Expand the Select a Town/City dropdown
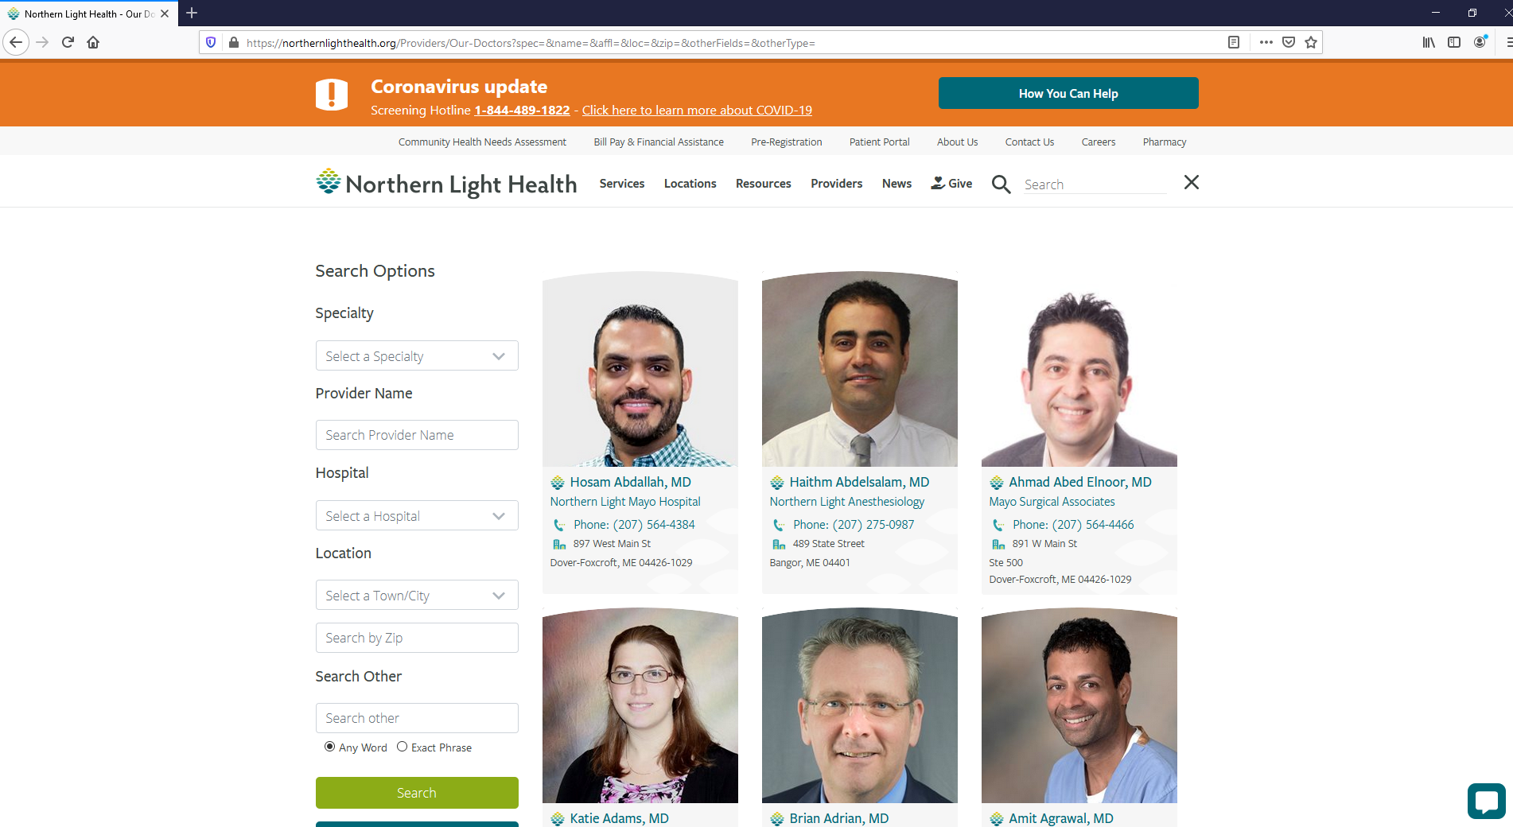The width and height of the screenshot is (1513, 827). click(x=417, y=595)
